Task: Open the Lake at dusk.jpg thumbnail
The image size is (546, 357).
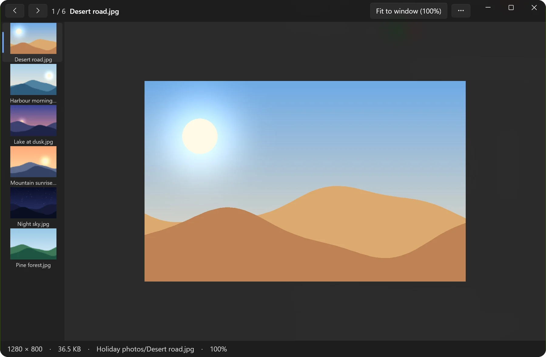Action: point(33,120)
